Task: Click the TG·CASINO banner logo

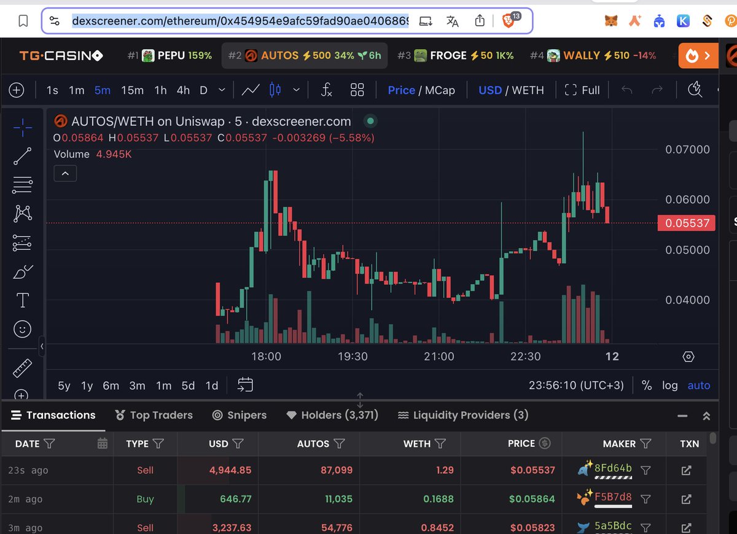Action: 61,56
